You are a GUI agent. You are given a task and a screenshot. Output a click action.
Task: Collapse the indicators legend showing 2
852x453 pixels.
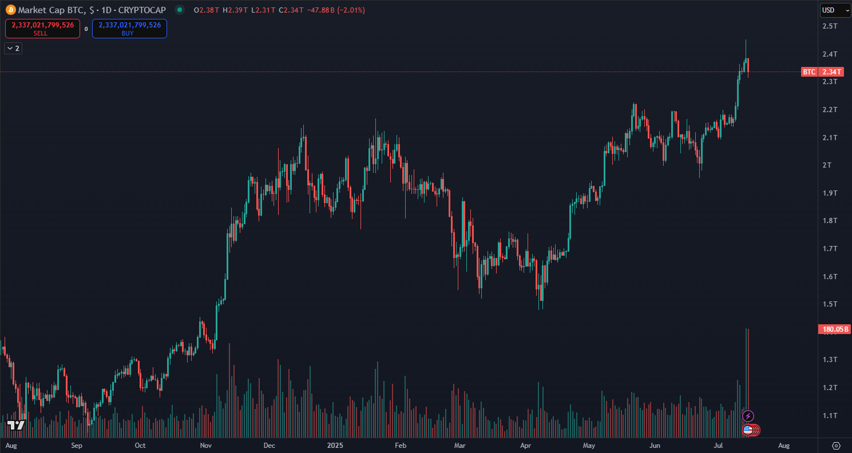(13, 49)
